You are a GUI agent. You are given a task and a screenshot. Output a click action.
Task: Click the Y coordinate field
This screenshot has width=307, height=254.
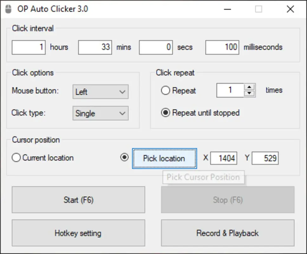coord(265,158)
